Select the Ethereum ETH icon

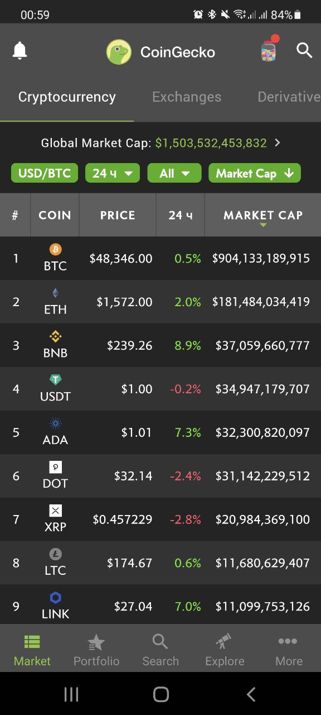click(55, 293)
